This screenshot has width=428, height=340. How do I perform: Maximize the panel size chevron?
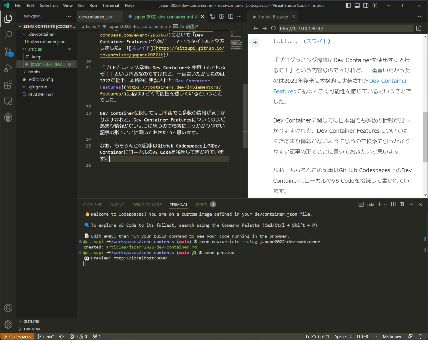point(411,204)
